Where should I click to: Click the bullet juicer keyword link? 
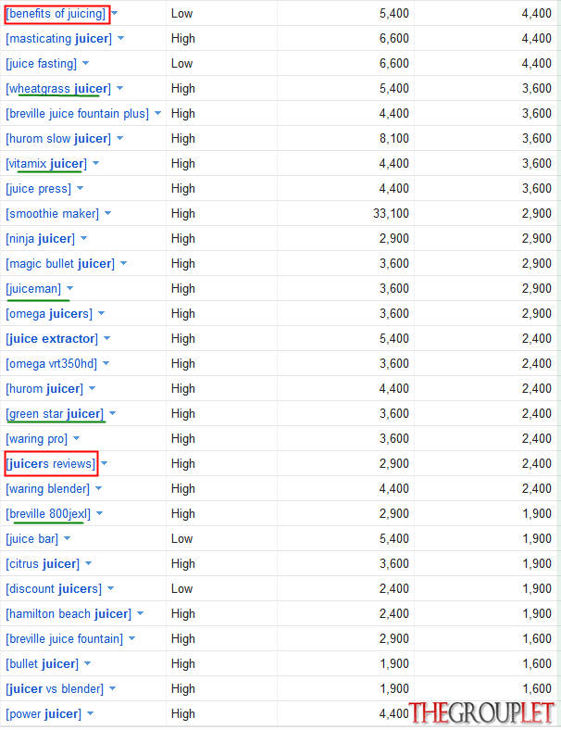pyautogui.click(x=43, y=665)
